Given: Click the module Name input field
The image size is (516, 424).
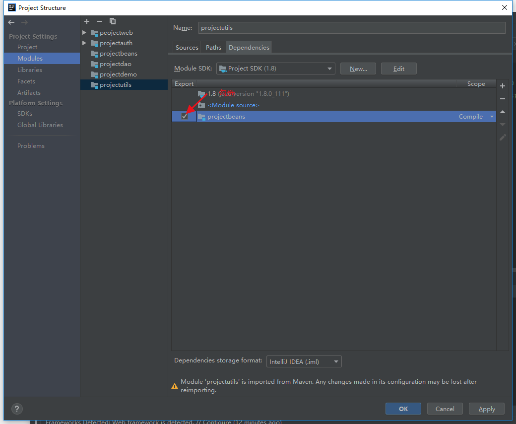Looking at the screenshot, I should tap(352, 28).
